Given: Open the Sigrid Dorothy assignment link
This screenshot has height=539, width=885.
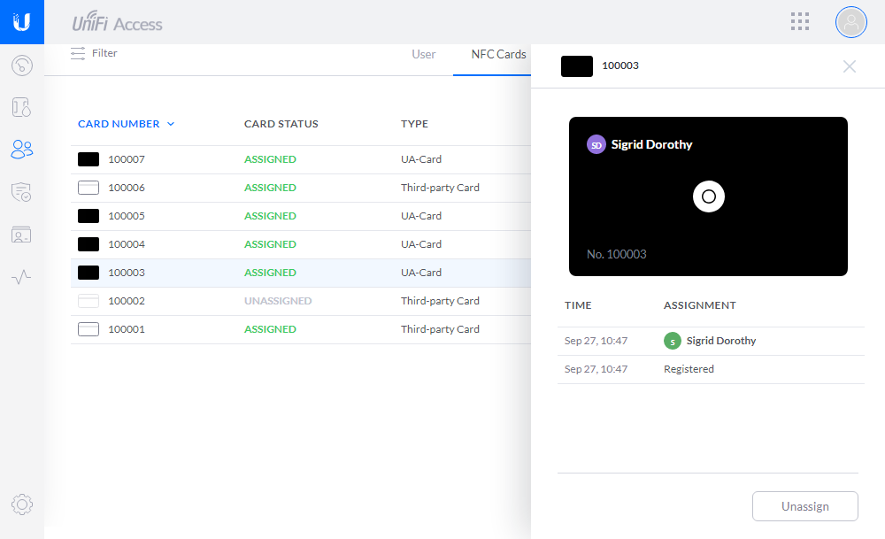Looking at the screenshot, I should [x=720, y=341].
